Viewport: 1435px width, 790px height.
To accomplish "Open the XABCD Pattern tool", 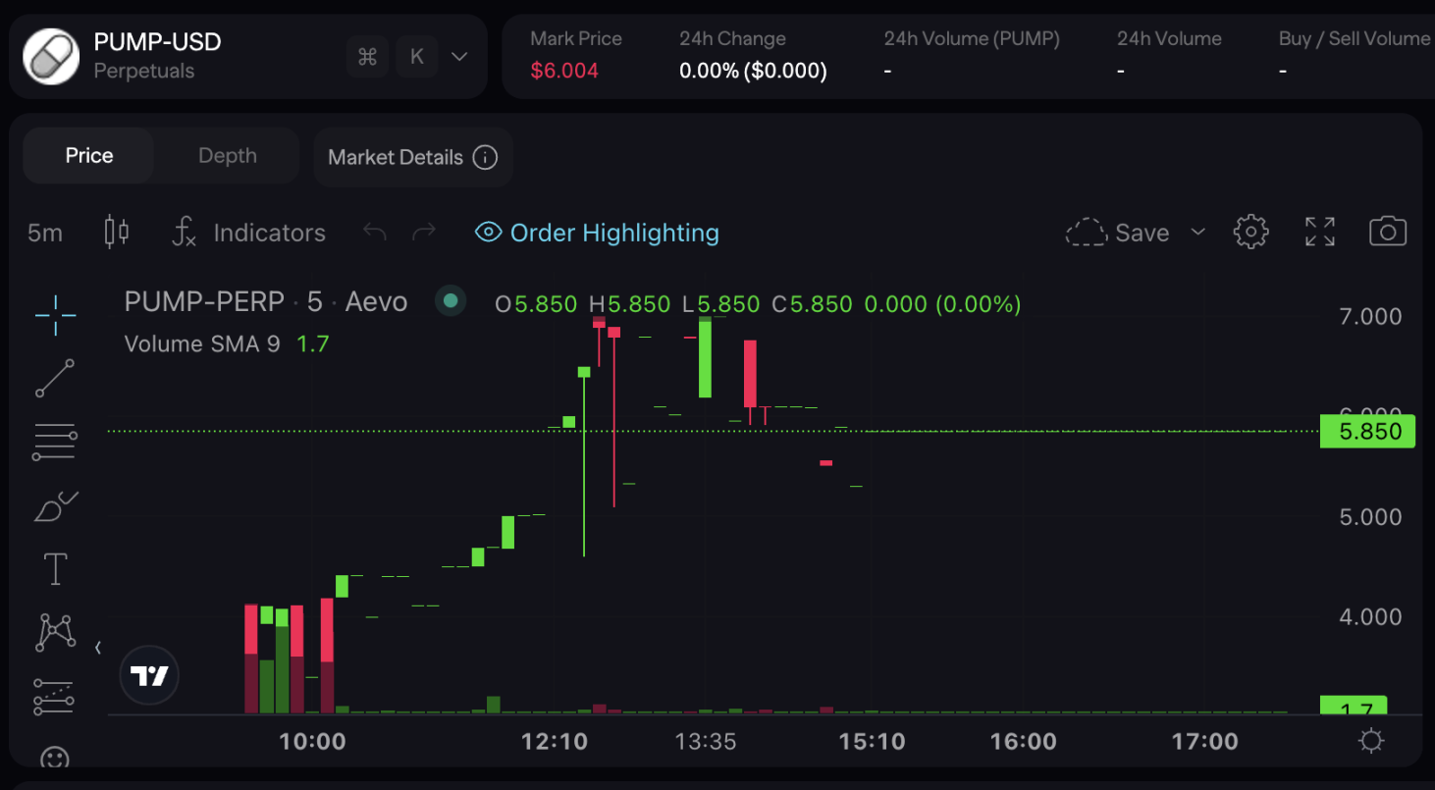I will (54, 631).
